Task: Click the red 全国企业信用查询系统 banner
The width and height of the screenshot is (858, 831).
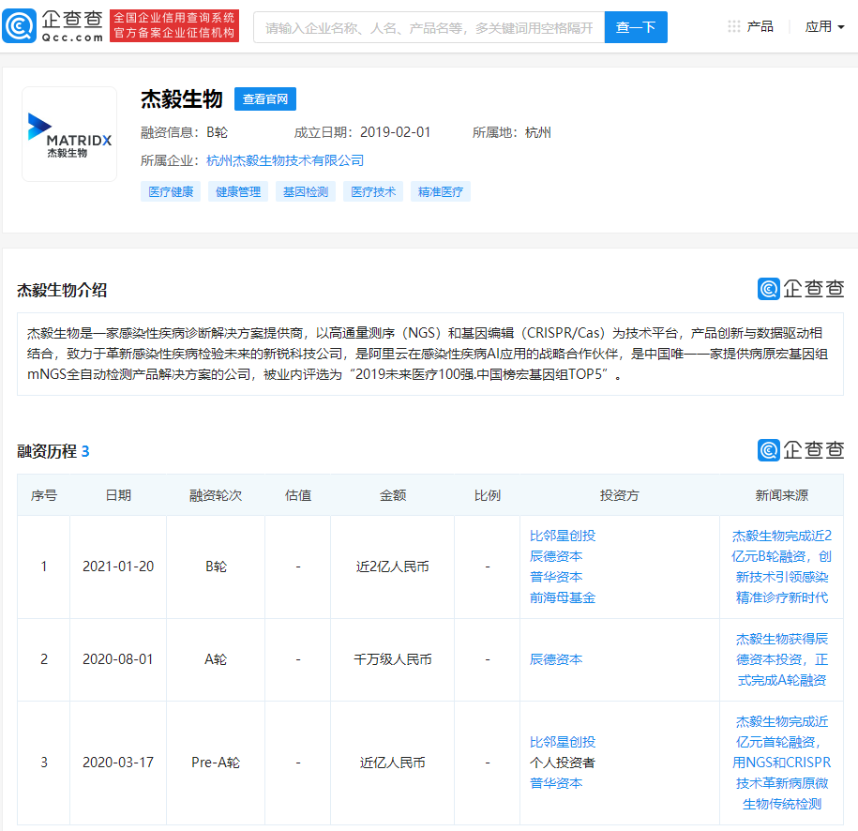Action: click(174, 25)
